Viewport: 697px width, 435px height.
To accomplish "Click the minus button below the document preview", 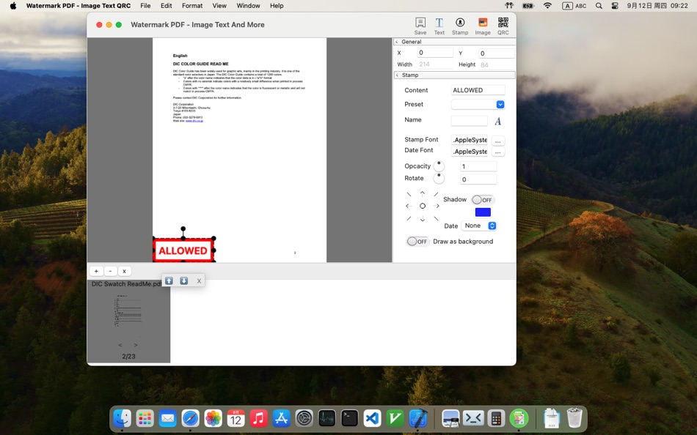I will pos(110,270).
